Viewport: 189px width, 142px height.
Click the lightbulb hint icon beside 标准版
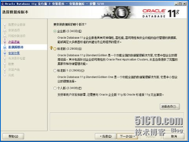click(51, 48)
